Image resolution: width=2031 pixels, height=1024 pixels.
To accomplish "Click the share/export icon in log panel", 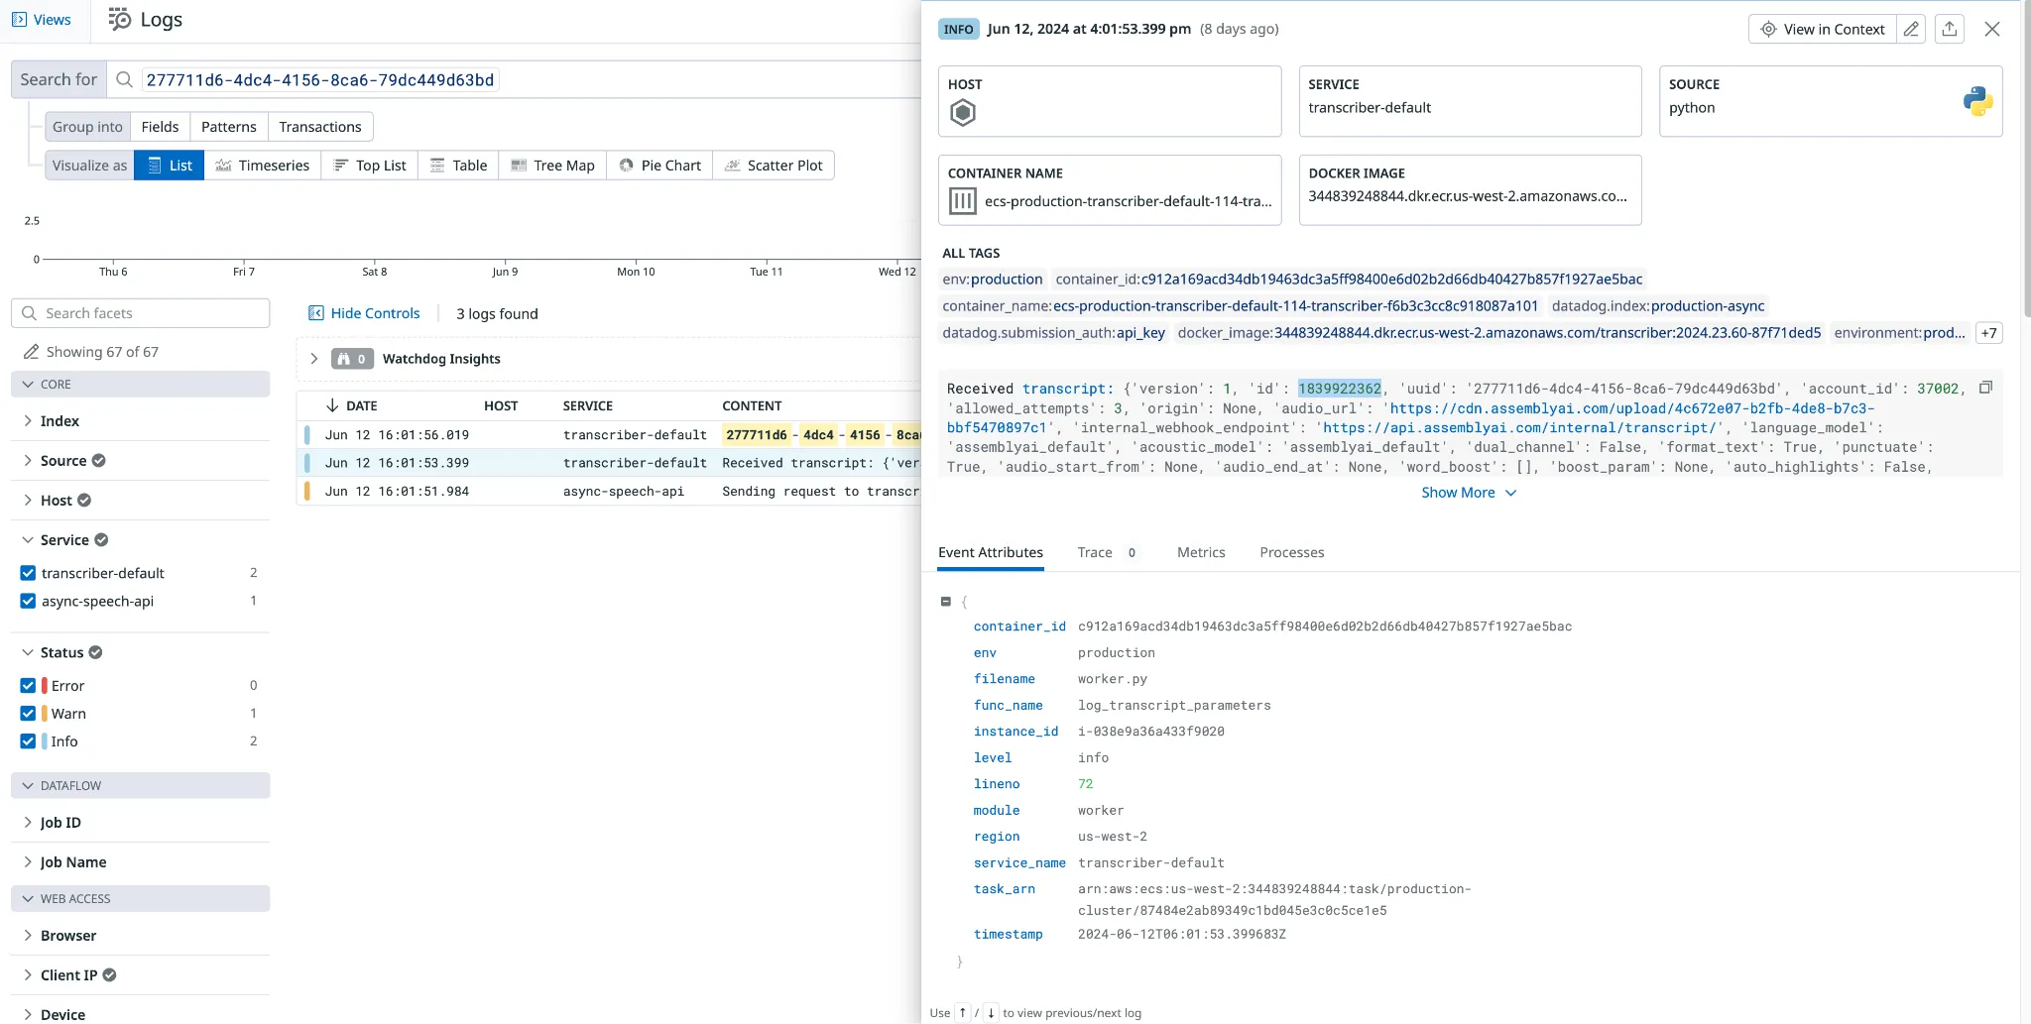I will [1949, 29].
